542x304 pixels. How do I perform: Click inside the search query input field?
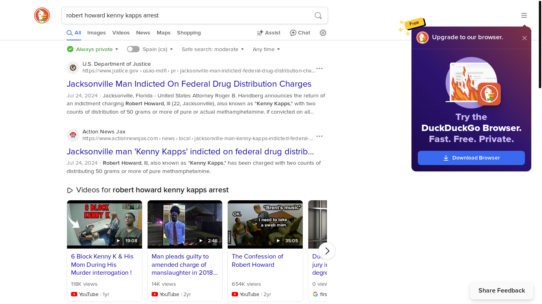click(186, 15)
